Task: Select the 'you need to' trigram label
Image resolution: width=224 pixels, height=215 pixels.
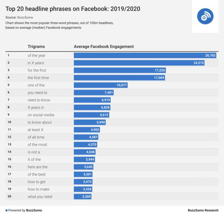Action: pyautogui.click(x=38, y=93)
